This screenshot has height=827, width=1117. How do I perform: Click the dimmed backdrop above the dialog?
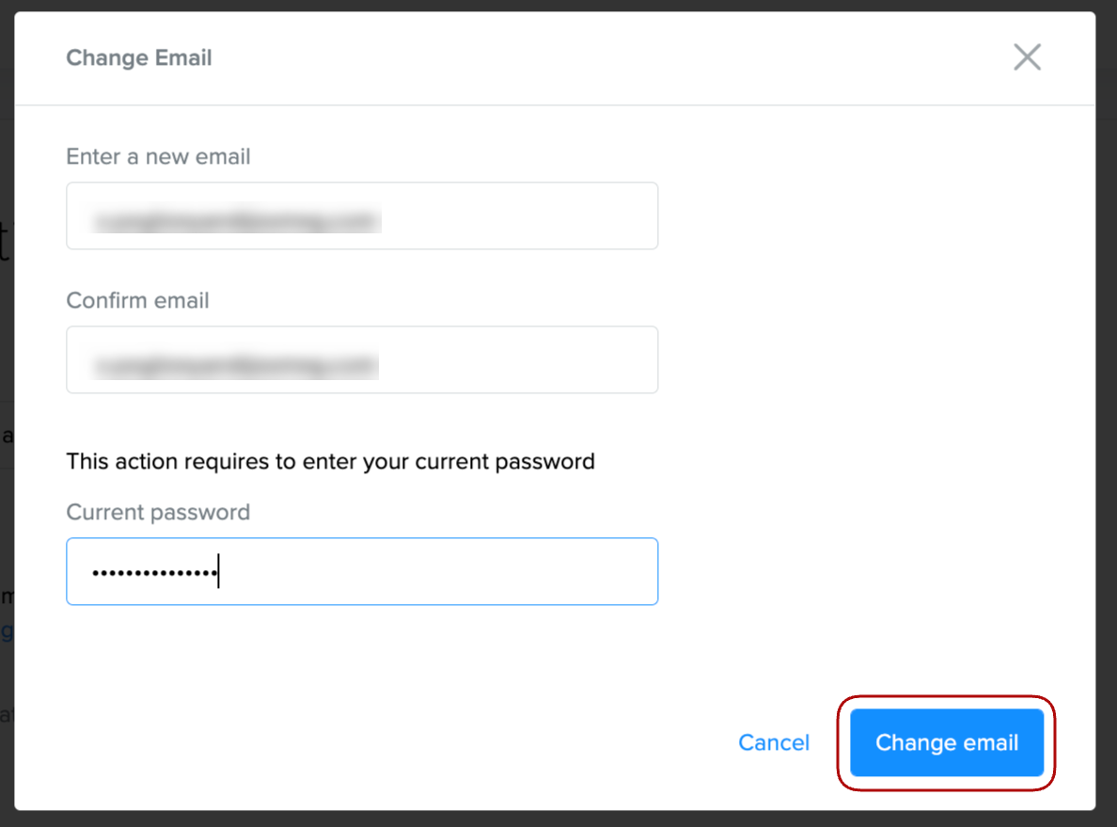pyautogui.click(x=558, y=5)
